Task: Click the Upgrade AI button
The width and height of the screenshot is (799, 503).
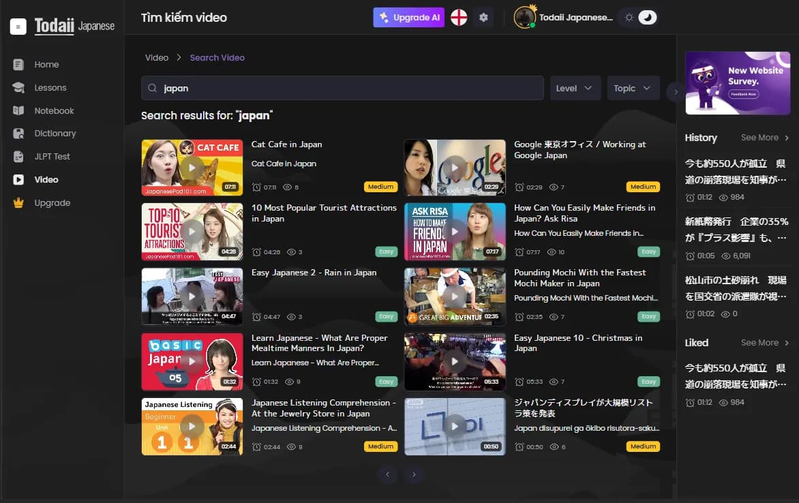Action: coord(408,18)
